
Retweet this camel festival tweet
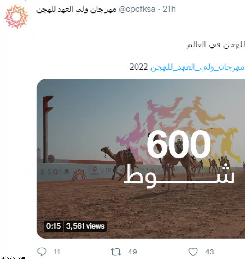coord(116,252)
